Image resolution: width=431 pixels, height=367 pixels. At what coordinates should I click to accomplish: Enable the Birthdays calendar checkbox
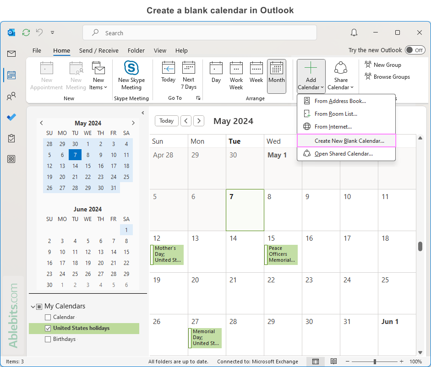click(47, 339)
